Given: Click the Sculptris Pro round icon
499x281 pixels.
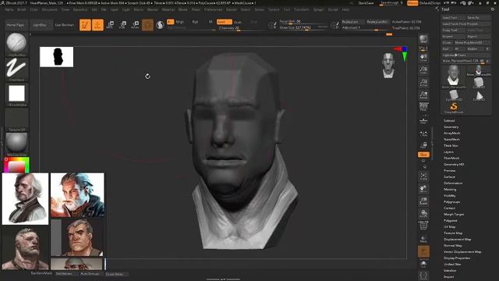Looking at the screenshot, I should click(x=160, y=25).
